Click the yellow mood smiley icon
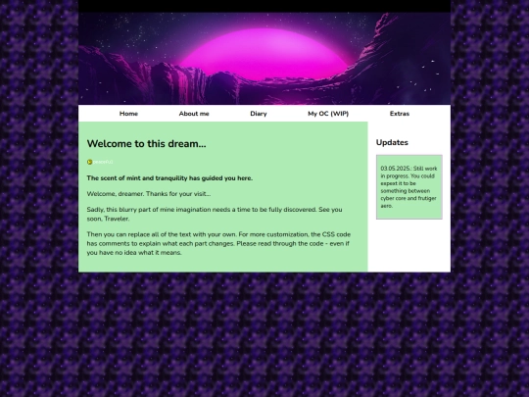Image resolution: width=529 pixels, height=397 pixels. [89, 162]
